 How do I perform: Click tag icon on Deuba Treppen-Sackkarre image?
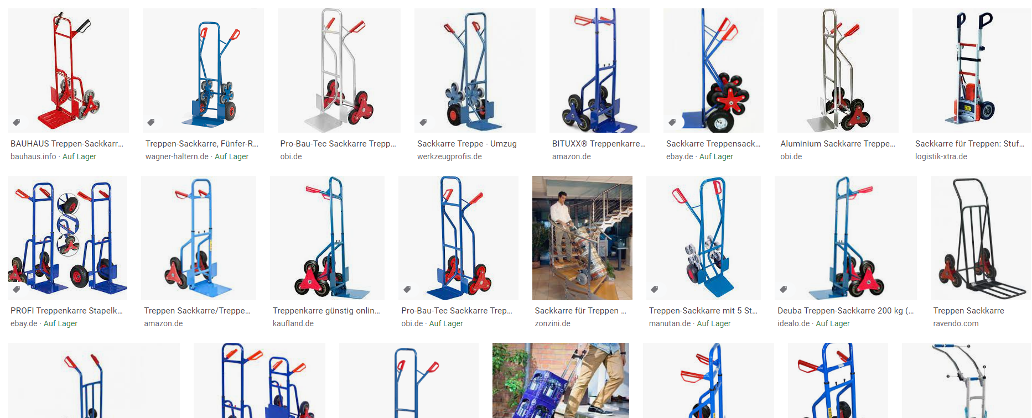tap(784, 289)
